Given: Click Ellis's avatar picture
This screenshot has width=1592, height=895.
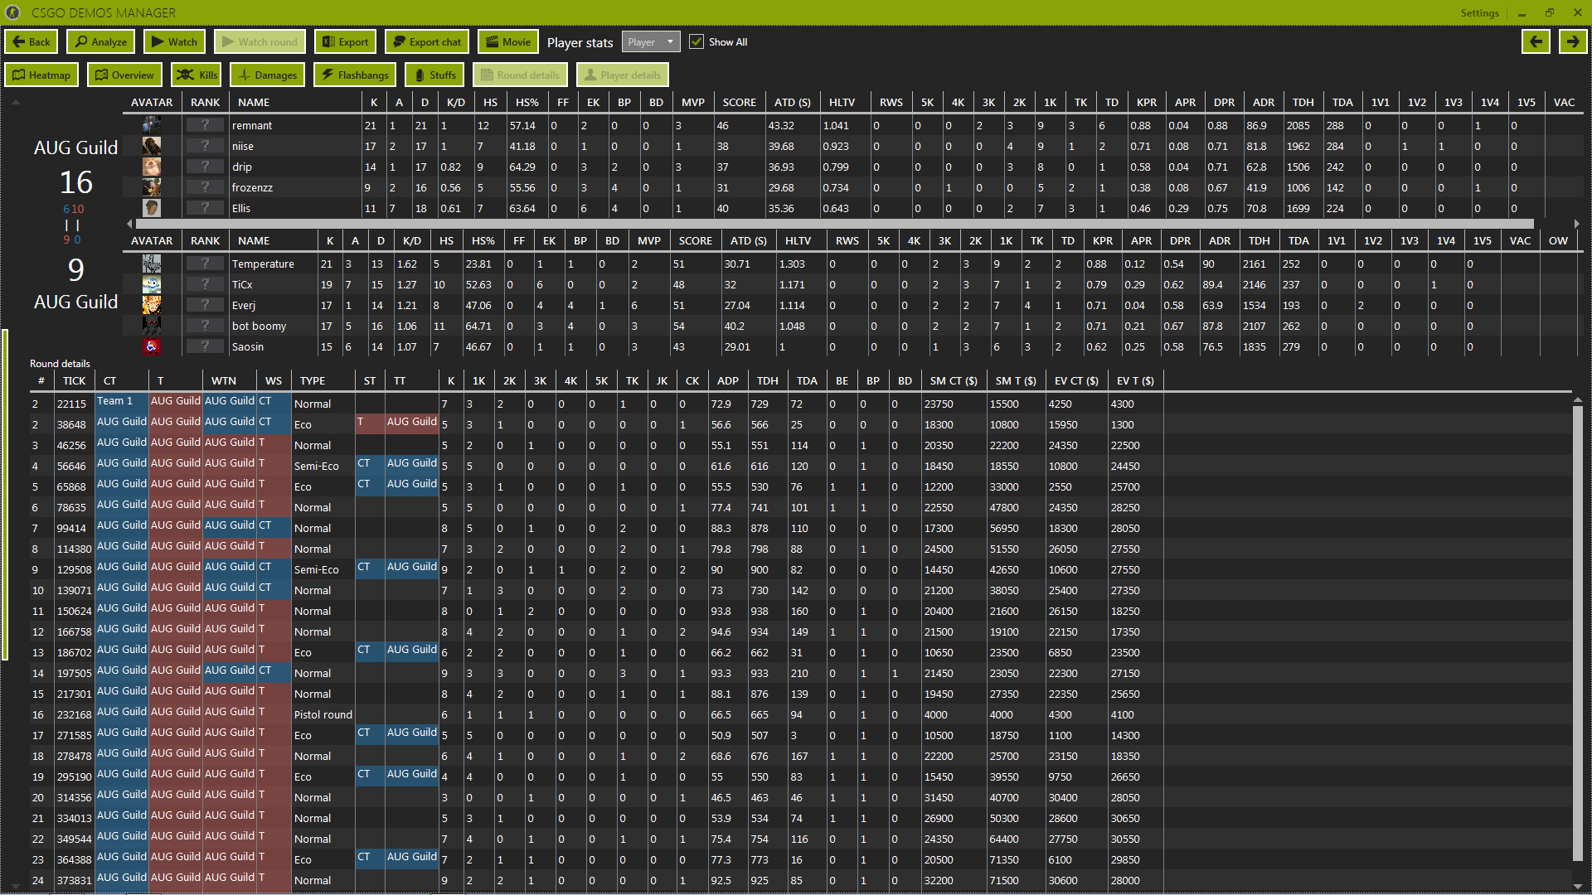Looking at the screenshot, I should (151, 208).
